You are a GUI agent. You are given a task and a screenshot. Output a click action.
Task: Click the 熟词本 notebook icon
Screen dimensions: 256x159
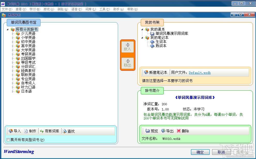tap(152, 46)
